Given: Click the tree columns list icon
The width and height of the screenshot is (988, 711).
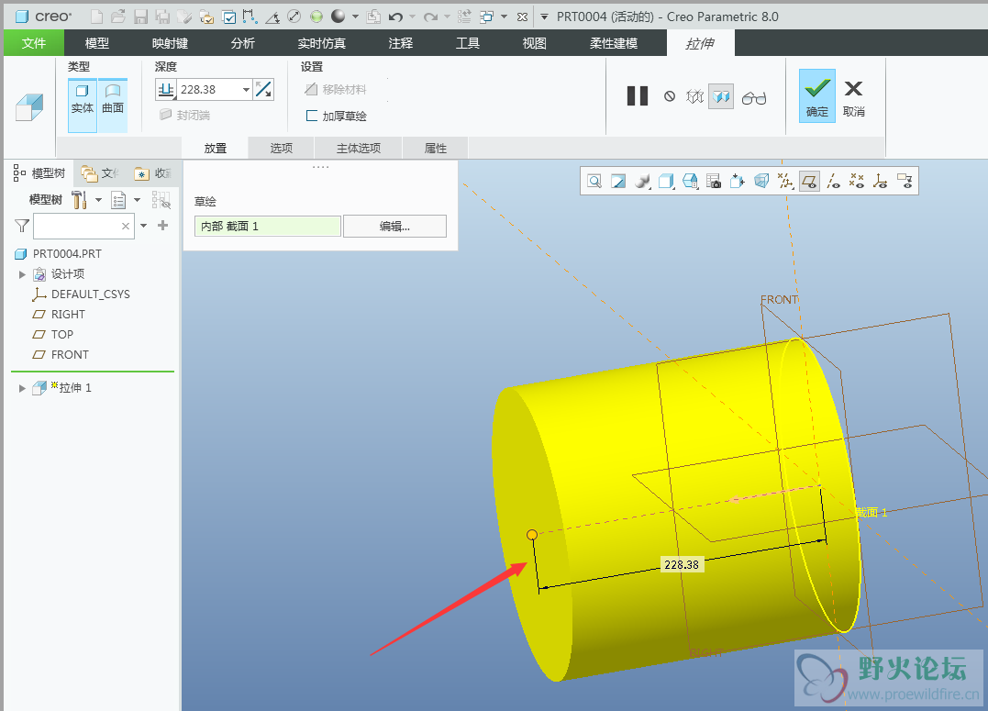Looking at the screenshot, I should (118, 200).
